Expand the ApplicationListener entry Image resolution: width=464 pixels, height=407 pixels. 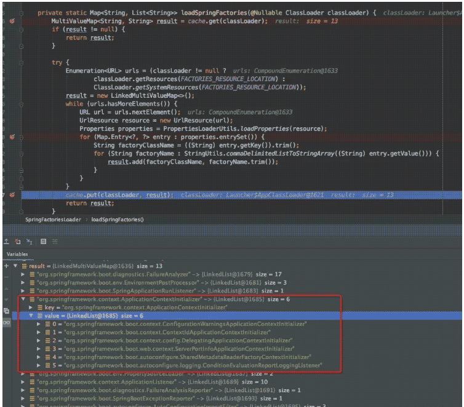23,382
